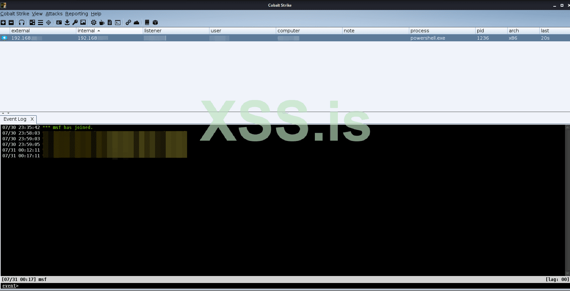This screenshot has width=570, height=291.
Task: Click the [07/31 00:17] msf status text
Action: pos(24,279)
